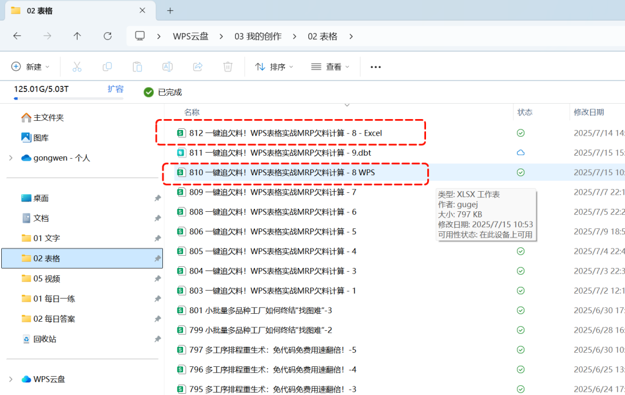Click the This PC monitor icon in address bar
The height and width of the screenshot is (395, 625).
(140, 36)
